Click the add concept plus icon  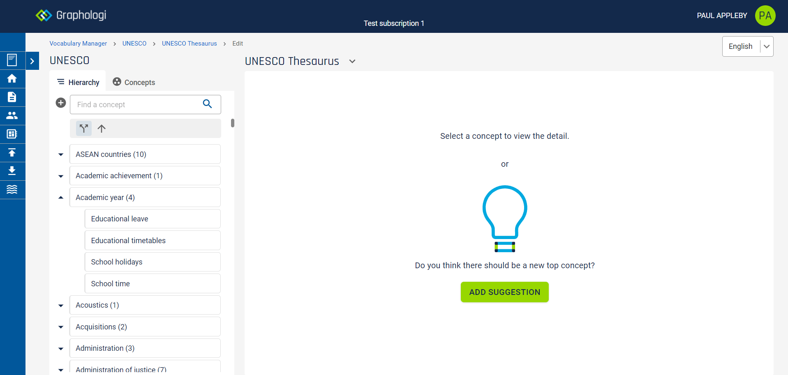point(61,103)
